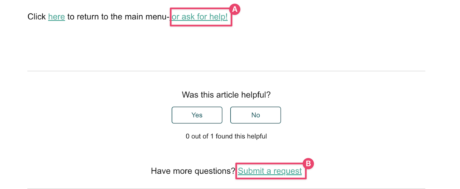Select the '0 out of 1' vote count
460x189 pixels.
pos(200,136)
